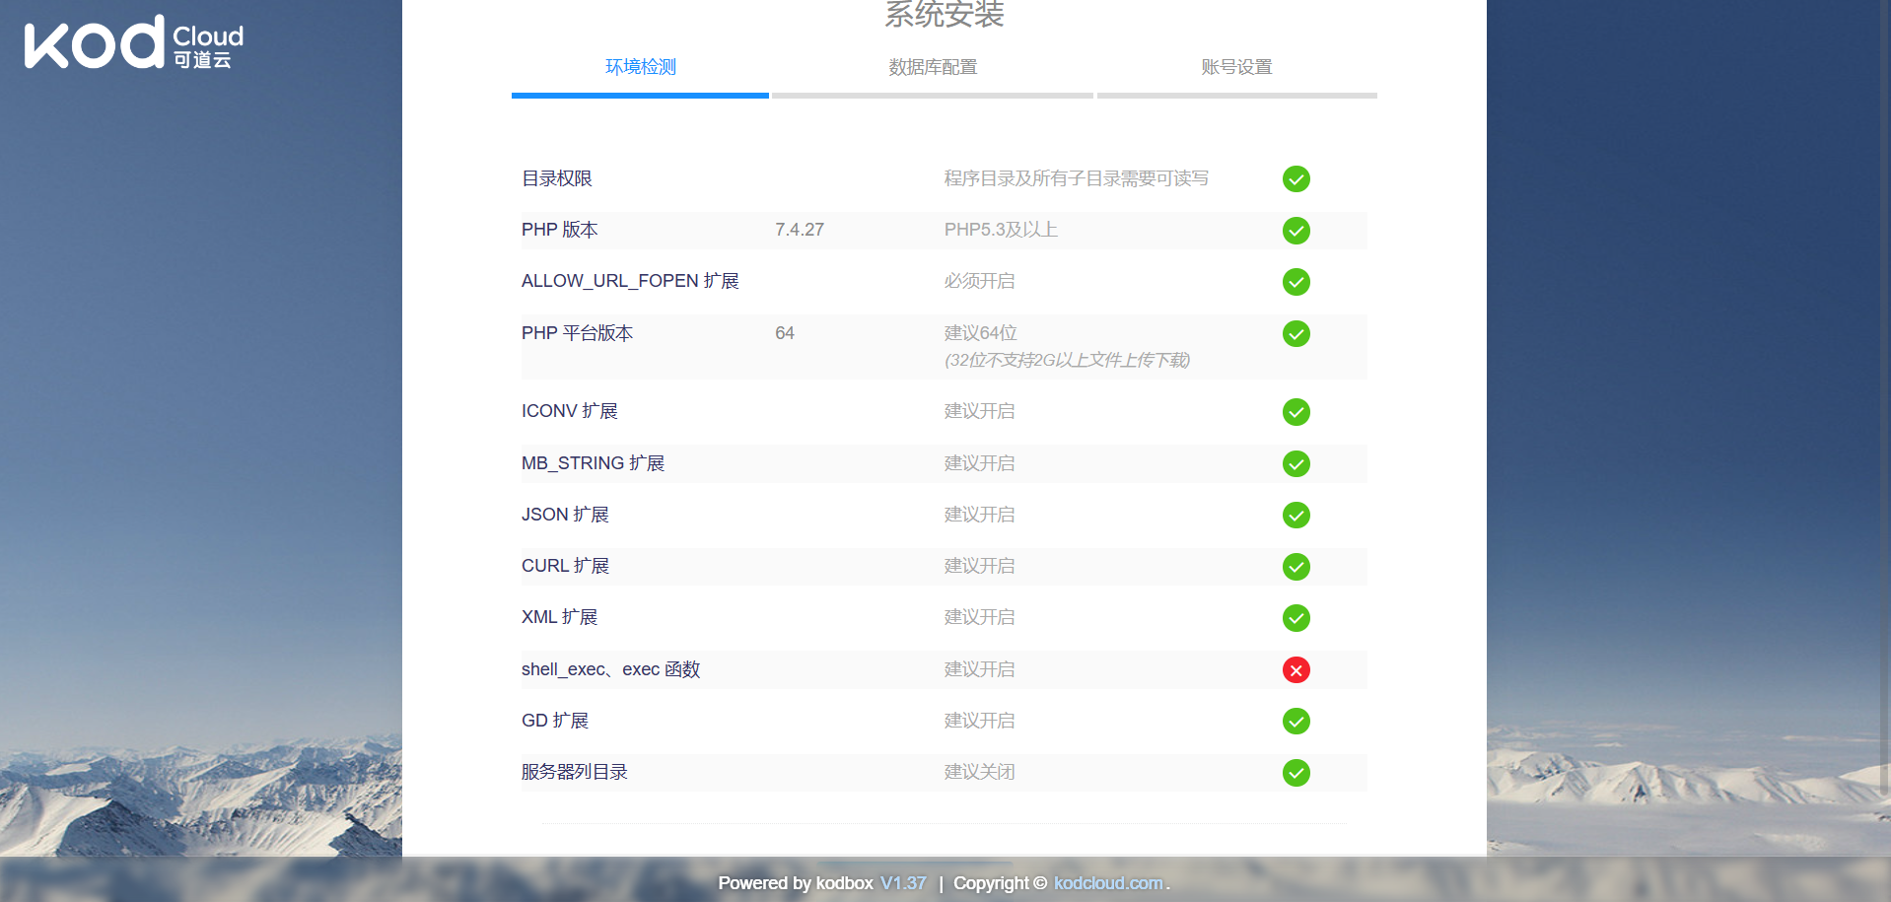Viewport: 1891px width, 902px height.
Task: Click the page's vertical scrollbar
Action: pyautogui.click(x=1884, y=394)
